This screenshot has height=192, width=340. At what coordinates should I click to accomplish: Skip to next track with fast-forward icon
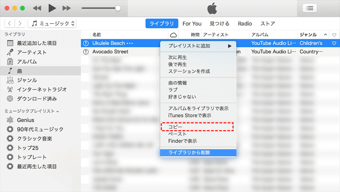pos(66,8)
